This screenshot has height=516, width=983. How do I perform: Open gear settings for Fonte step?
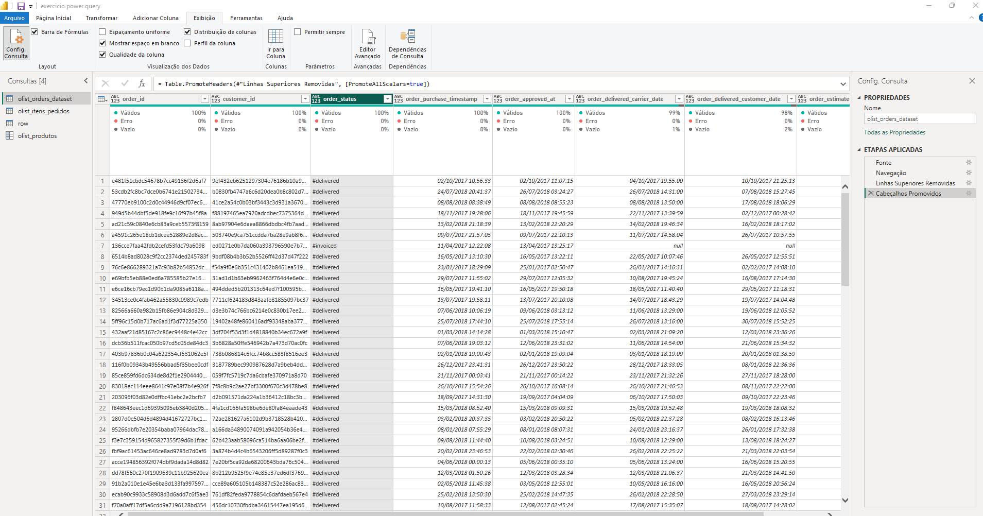tap(969, 162)
